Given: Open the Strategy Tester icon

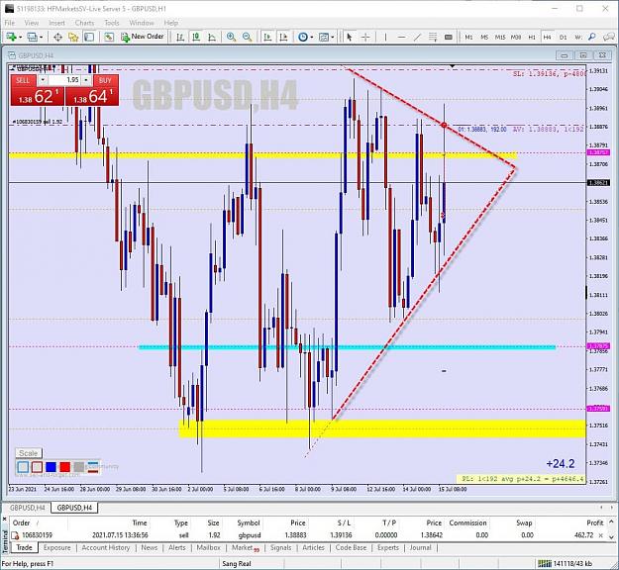Looking at the screenshot, I should [x=109, y=37].
